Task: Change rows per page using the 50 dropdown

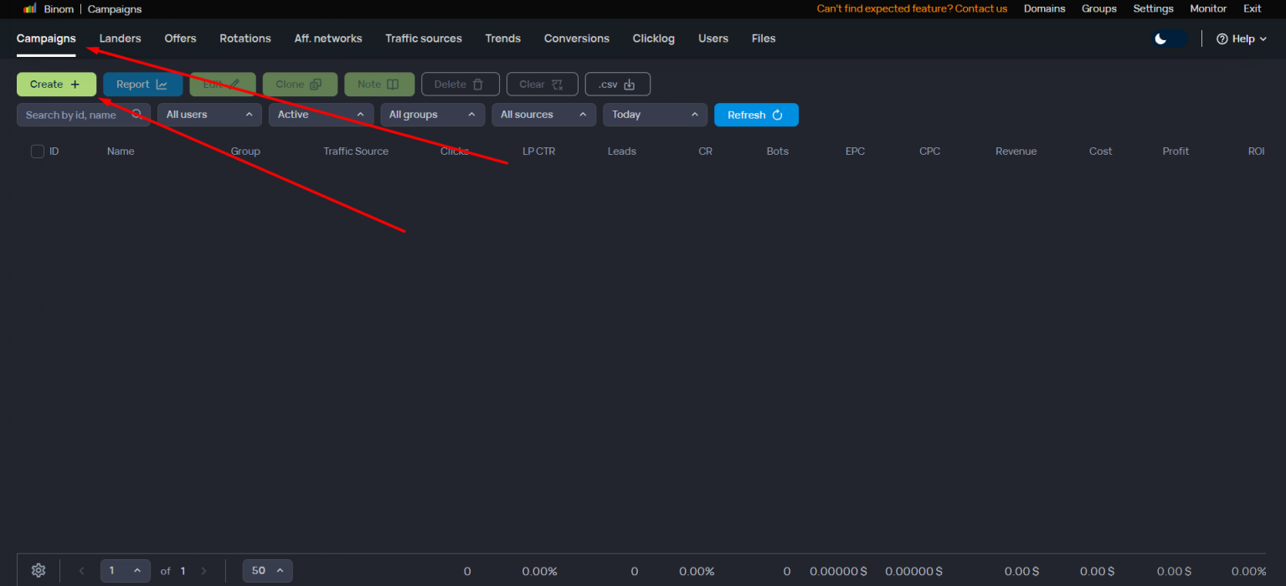Action: click(267, 570)
